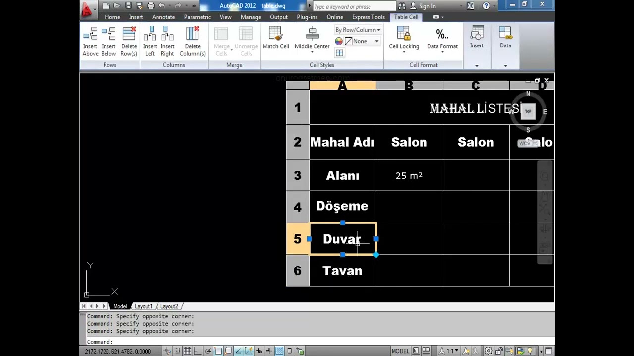Click Insert Below row icon
The width and height of the screenshot is (634, 356).
point(108,34)
